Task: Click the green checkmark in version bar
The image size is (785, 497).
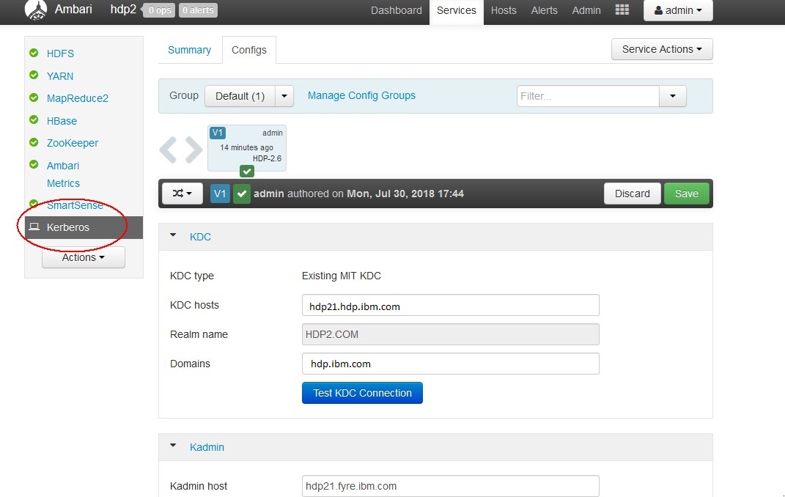Action: click(x=242, y=194)
